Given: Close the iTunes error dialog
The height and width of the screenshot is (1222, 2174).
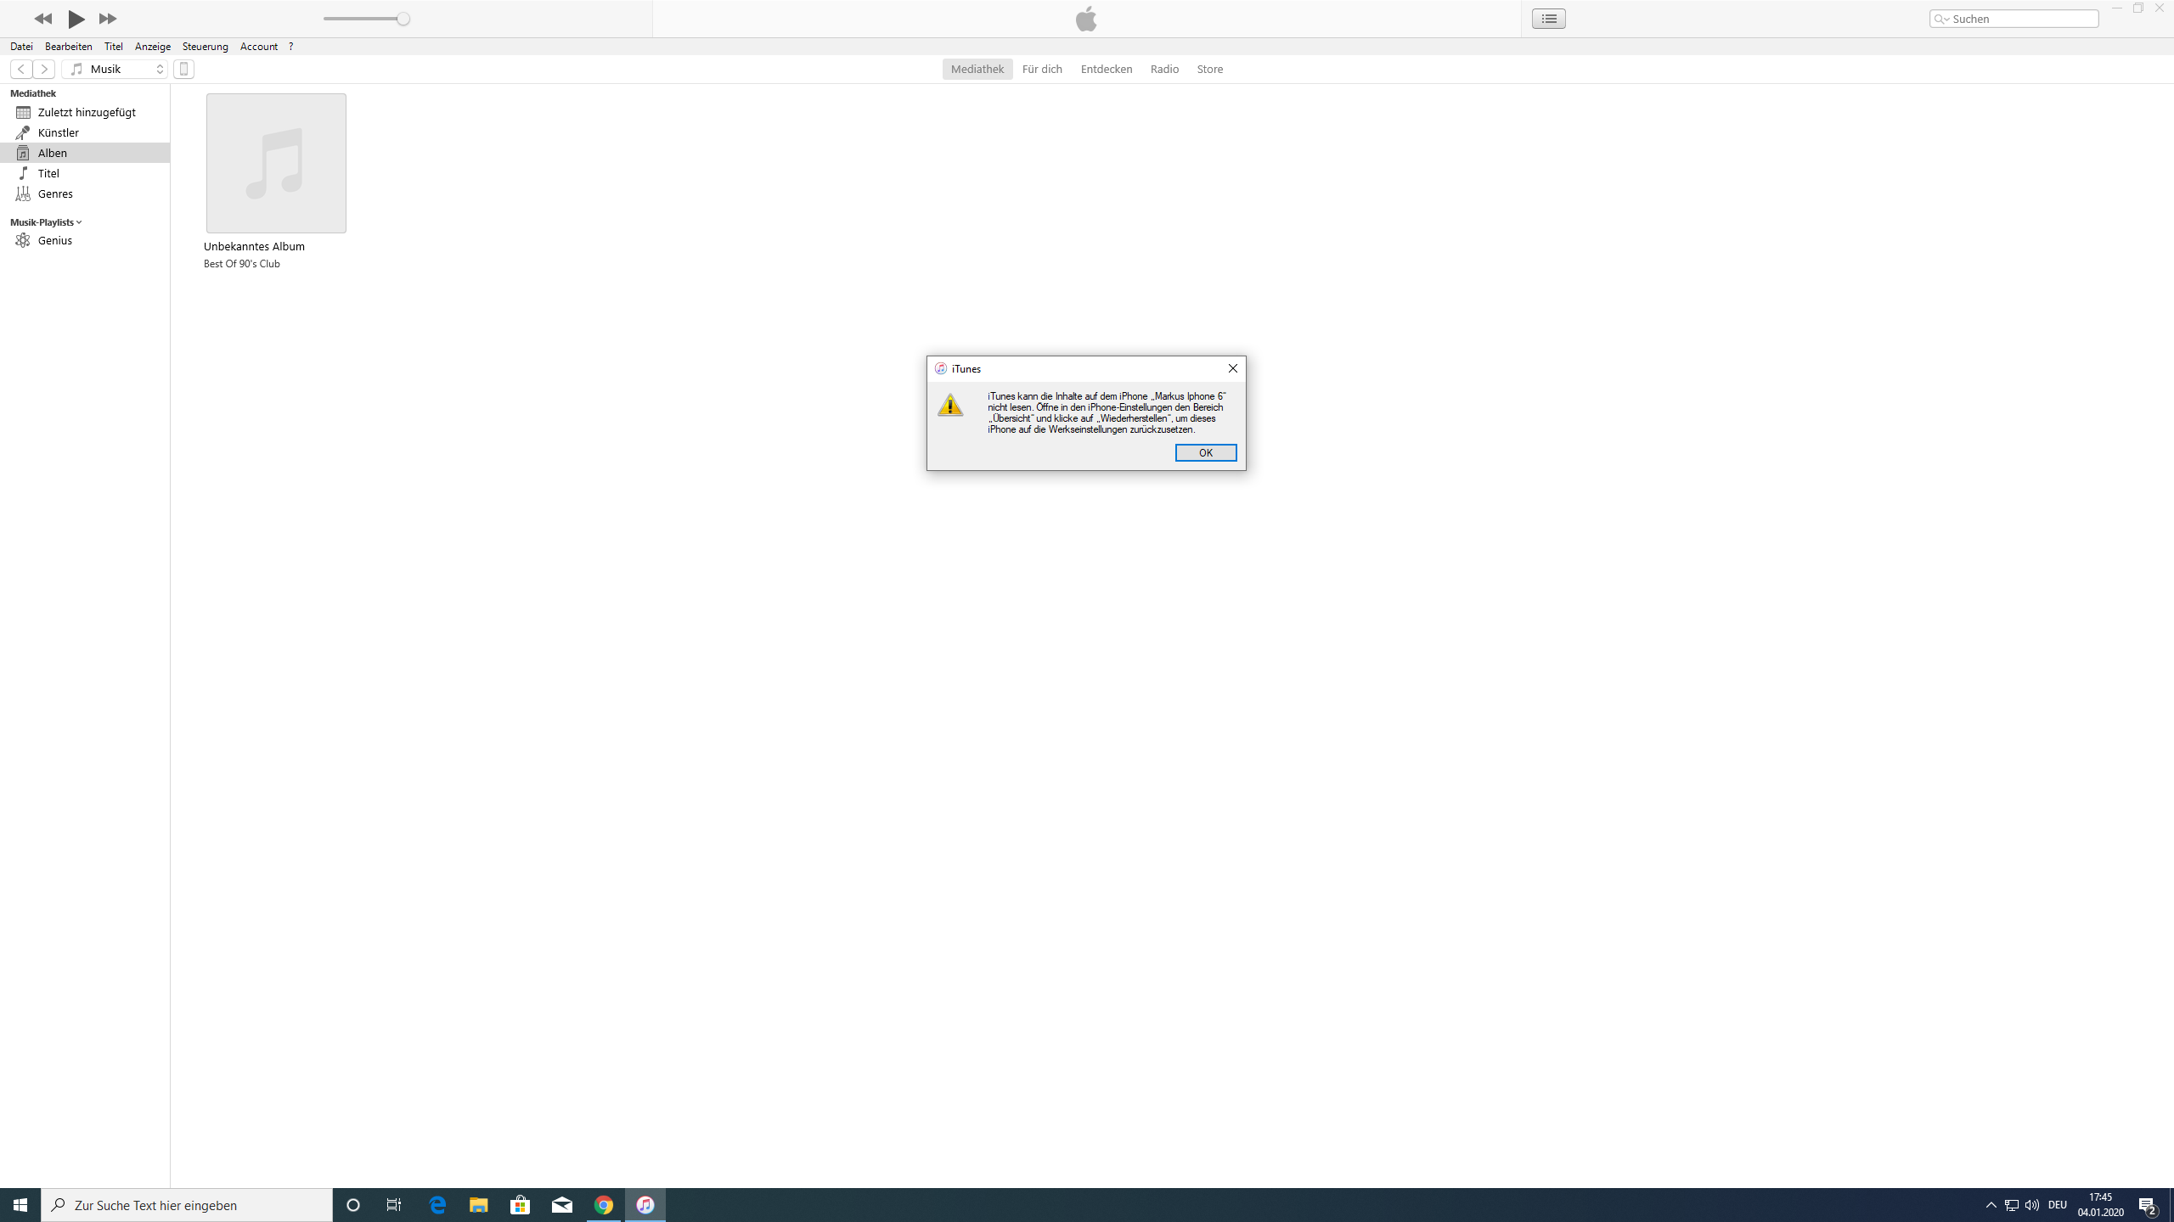Looking at the screenshot, I should (x=1232, y=368).
